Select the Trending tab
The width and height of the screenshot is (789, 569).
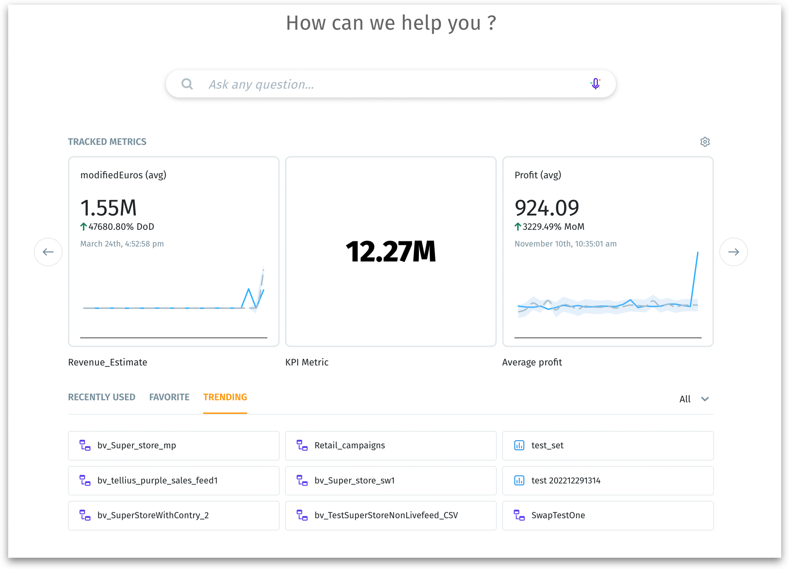click(225, 397)
